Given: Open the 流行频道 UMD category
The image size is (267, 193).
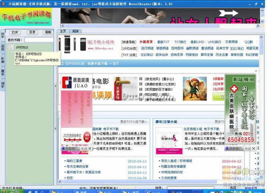Looking at the screenshot, I should pyautogui.click(x=147, y=48).
